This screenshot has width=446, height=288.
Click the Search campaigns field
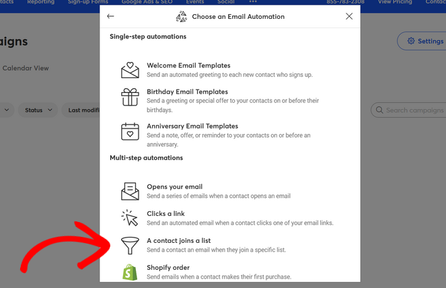[x=408, y=110]
